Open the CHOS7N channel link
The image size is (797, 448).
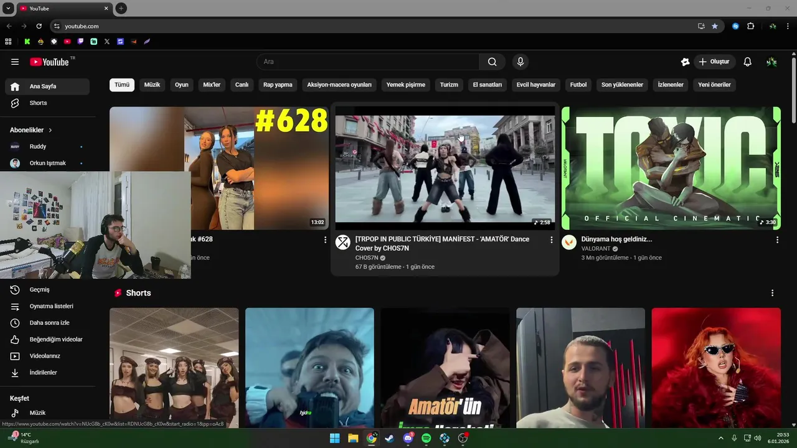[367, 258]
